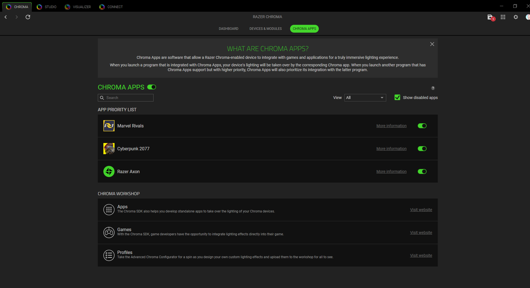The image size is (530, 288).
Task: Open the Connect tab
Action: pyautogui.click(x=111, y=7)
